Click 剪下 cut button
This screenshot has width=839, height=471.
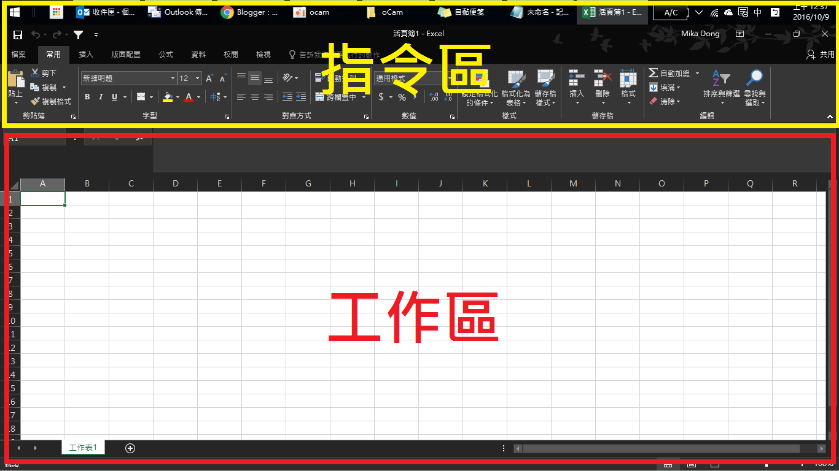pos(44,73)
